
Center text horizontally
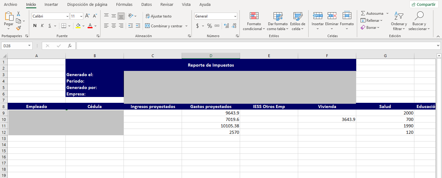(x=114, y=26)
